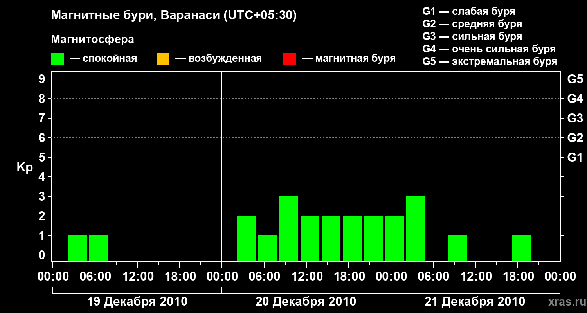Select the 21 Декабря 2010 date label

(475, 302)
